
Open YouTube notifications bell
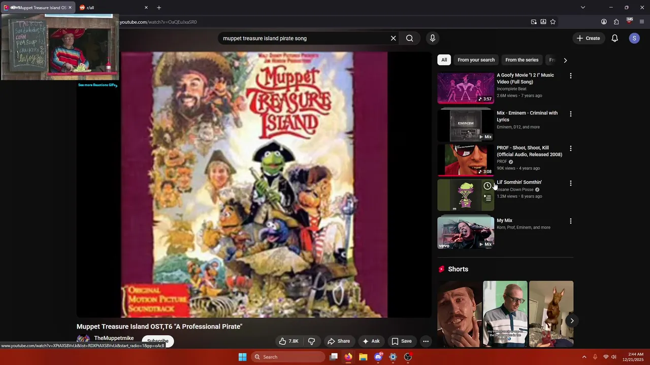[614, 38]
